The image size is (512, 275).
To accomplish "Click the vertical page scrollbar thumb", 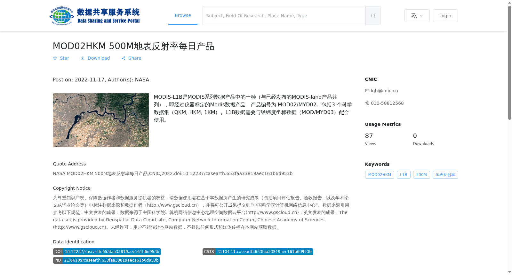I will [509, 63].
